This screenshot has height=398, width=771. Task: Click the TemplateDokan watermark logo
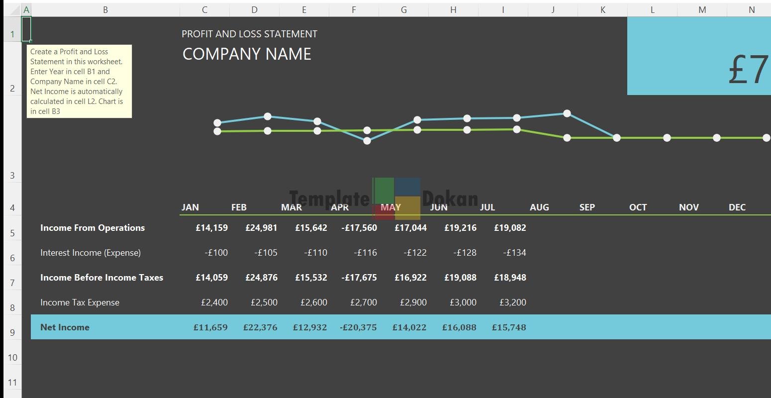pyautogui.click(x=396, y=199)
